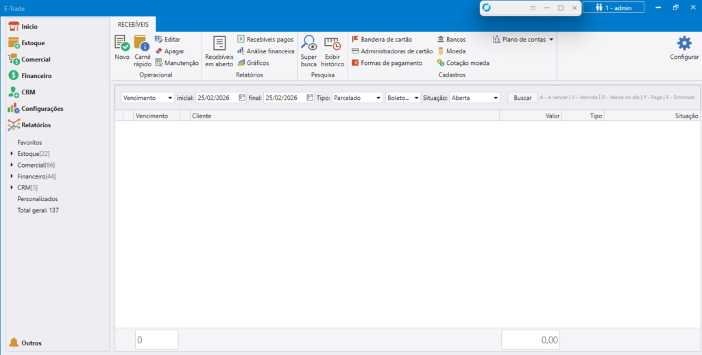Image resolution: width=702 pixels, height=355 pixels.
Task: Click Exibir histórico icon
Action: pos(332,51)
